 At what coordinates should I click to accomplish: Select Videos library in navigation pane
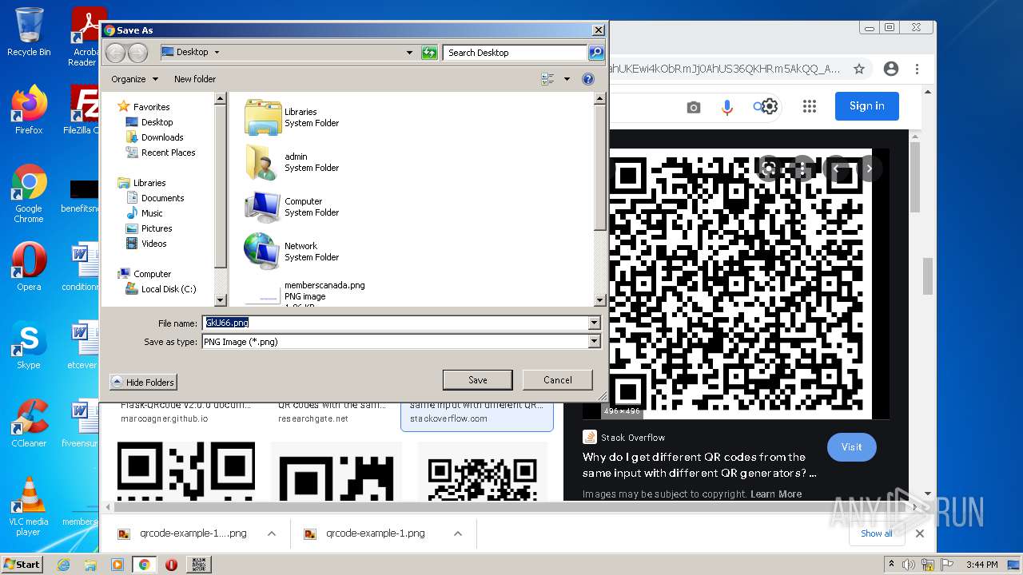tap(146, 244)
